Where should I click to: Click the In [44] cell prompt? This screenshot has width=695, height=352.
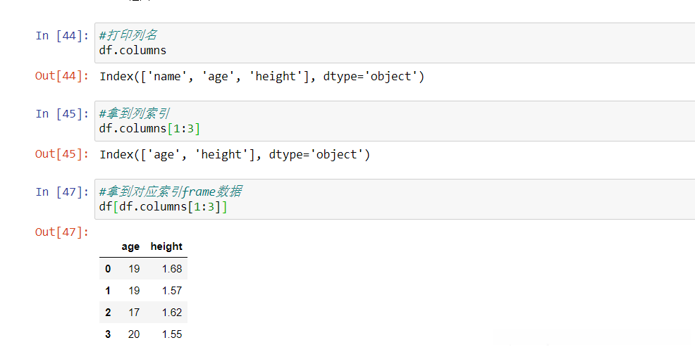62,35
